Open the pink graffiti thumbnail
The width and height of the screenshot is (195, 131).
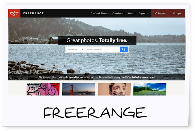click(43, 89)
